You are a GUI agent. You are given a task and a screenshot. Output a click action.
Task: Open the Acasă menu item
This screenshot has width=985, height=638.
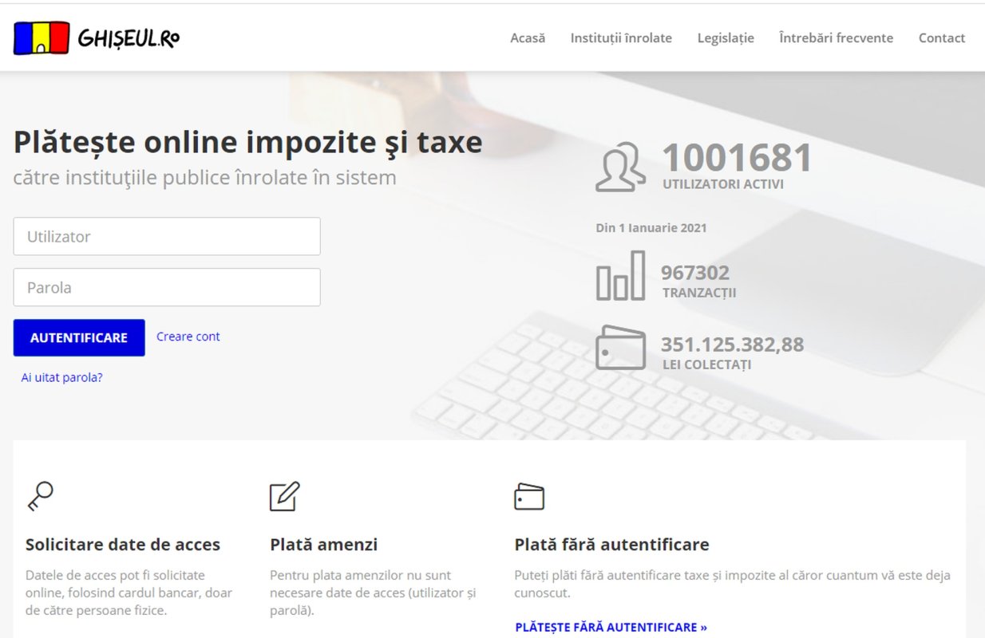point(528,37)
